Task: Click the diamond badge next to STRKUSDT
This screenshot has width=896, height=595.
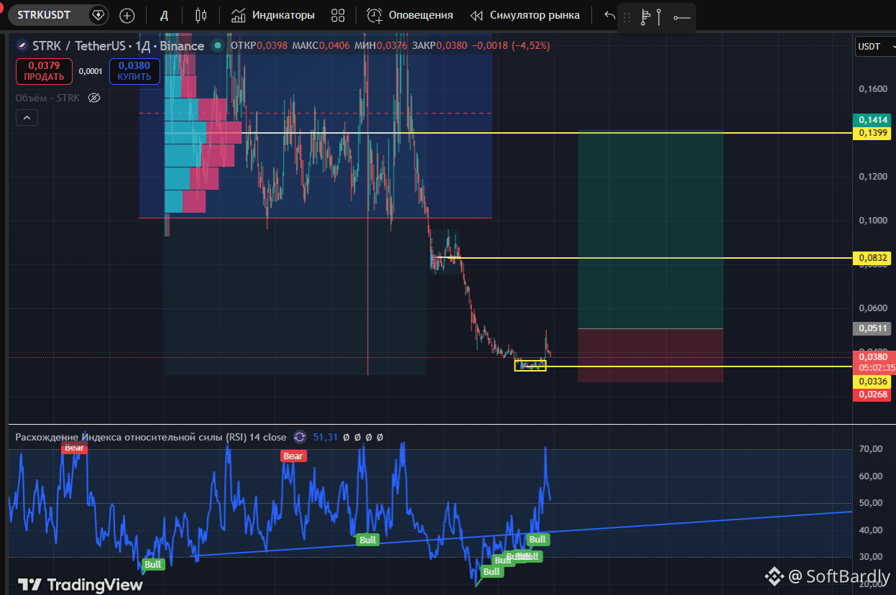Action: point(97,15)
